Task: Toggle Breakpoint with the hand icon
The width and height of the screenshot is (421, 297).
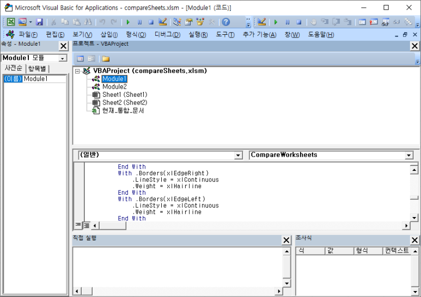Action: (x=313, y=22)
